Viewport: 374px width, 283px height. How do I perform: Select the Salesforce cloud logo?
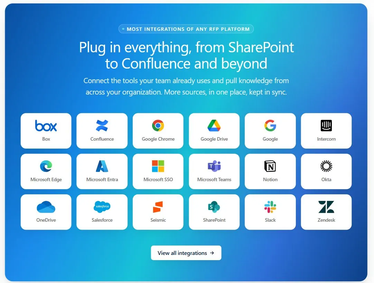click(x=102, y=207)
